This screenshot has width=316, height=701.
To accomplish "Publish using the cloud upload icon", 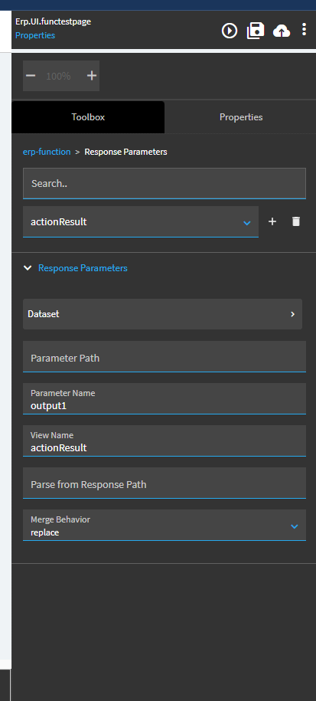I will pos(282,31).
